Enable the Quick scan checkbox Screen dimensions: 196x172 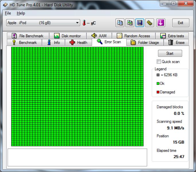point(159,62)
